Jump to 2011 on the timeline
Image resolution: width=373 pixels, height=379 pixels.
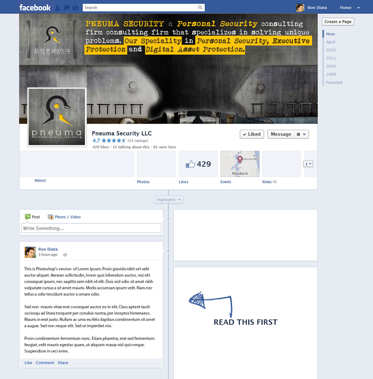[331, 58]
